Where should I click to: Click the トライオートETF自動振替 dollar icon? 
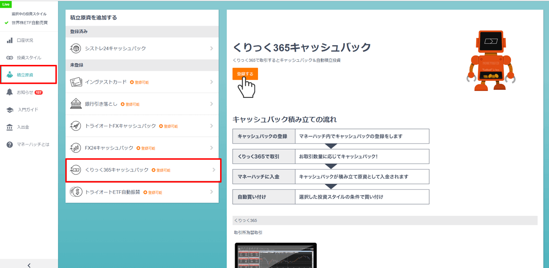pos(76,192)
